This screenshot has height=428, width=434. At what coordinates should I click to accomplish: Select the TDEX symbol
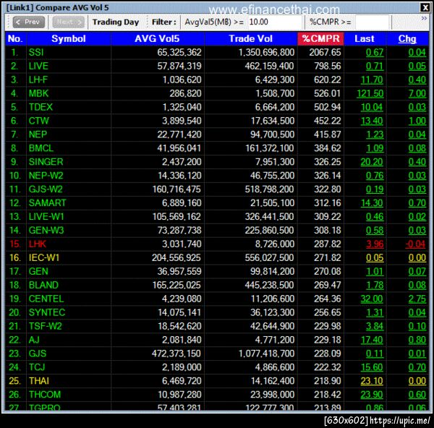pos(41,107)
